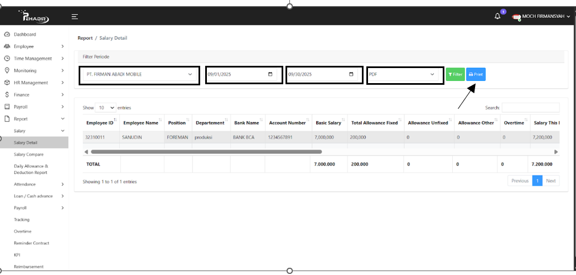576x275 pixels.
Task: Open Daily Allowance & Deduction Report
Action: pos(31,169)
